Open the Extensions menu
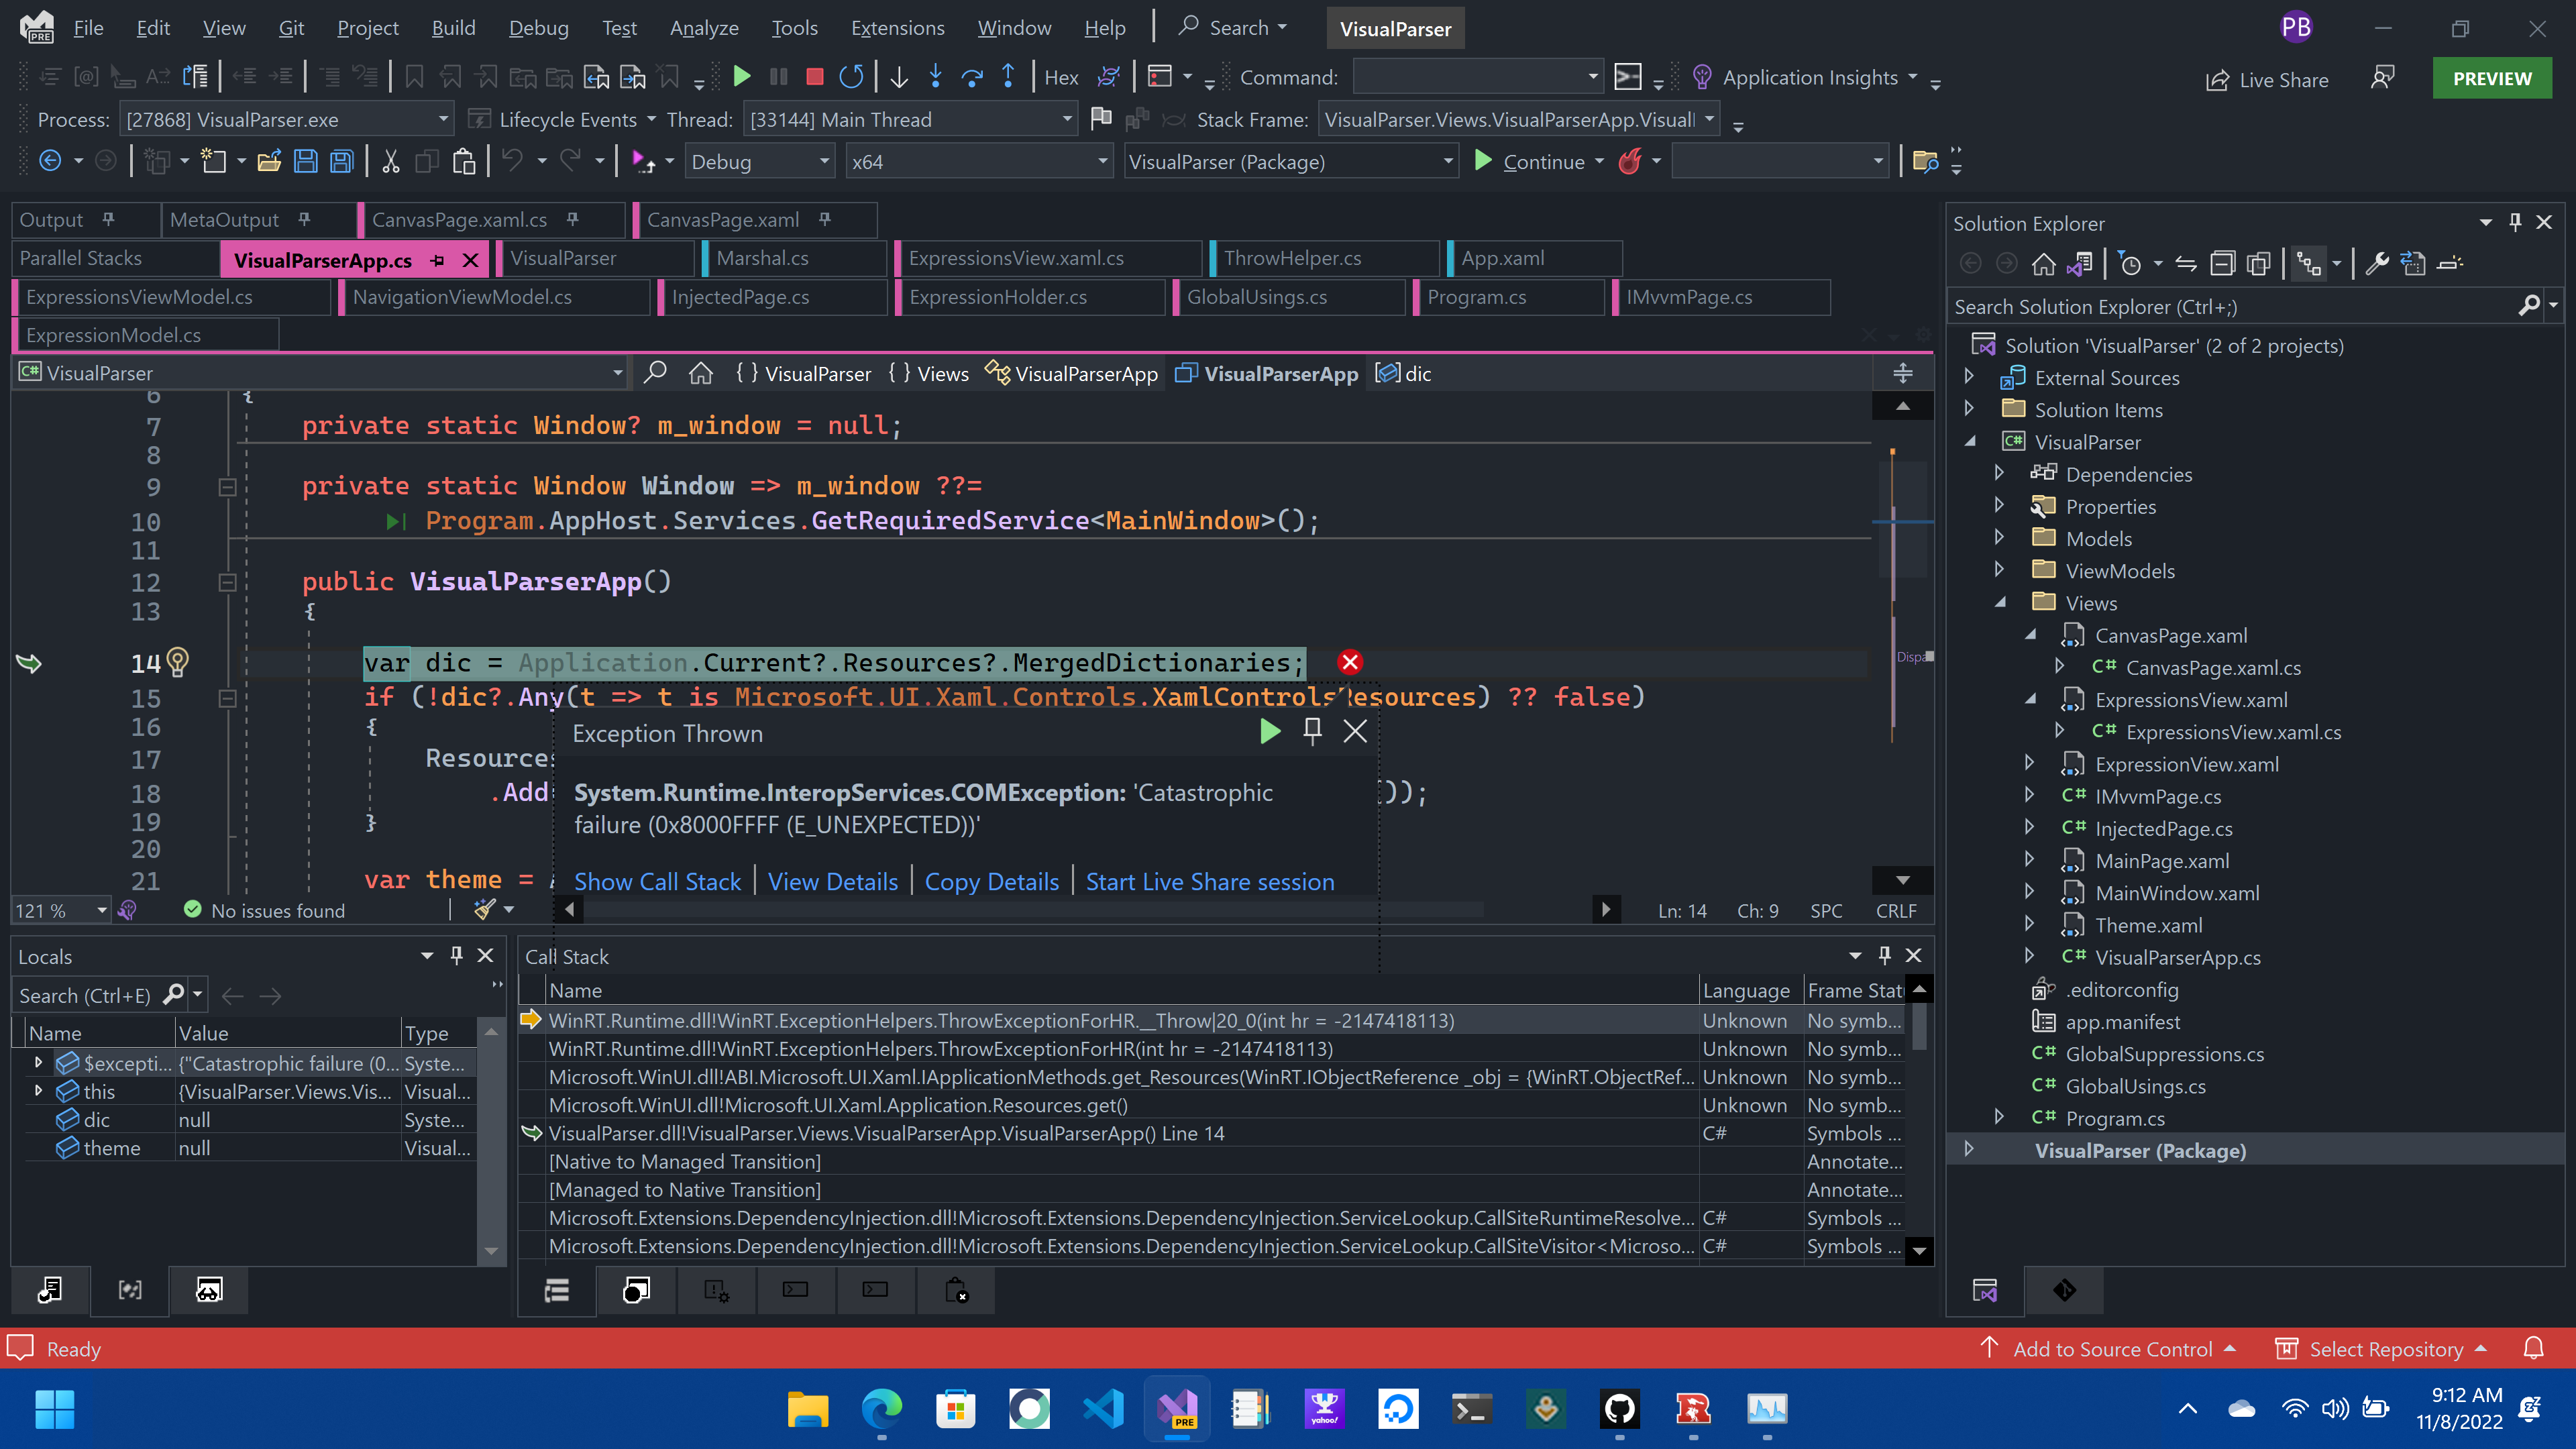The width and height of the screenshot is (2576, 1449). (897, 28)
